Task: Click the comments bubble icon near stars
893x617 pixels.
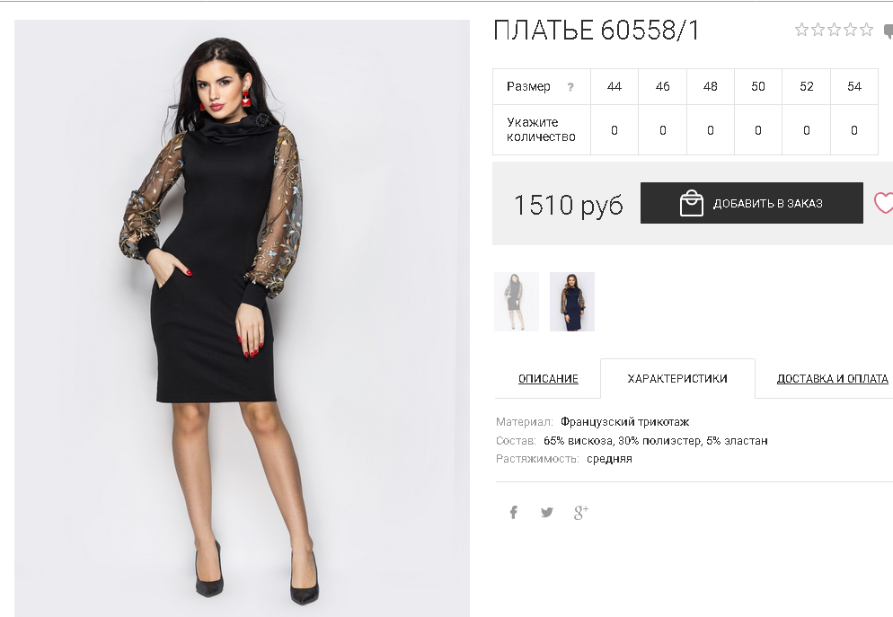Action: [x=888, y=31]
